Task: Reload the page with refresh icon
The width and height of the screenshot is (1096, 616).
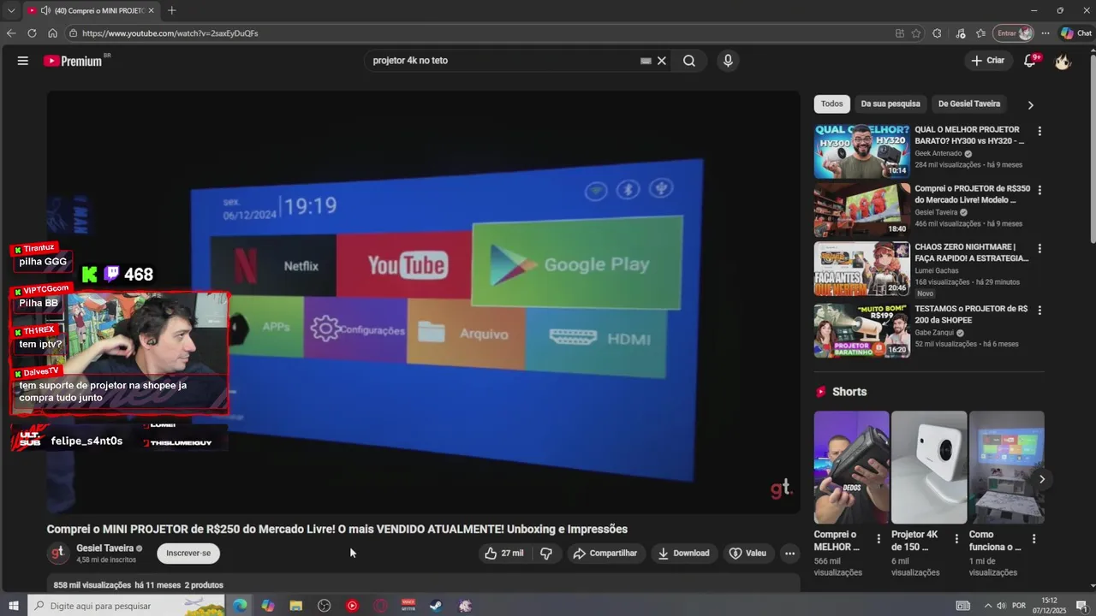Action: (x=32, y=33)
